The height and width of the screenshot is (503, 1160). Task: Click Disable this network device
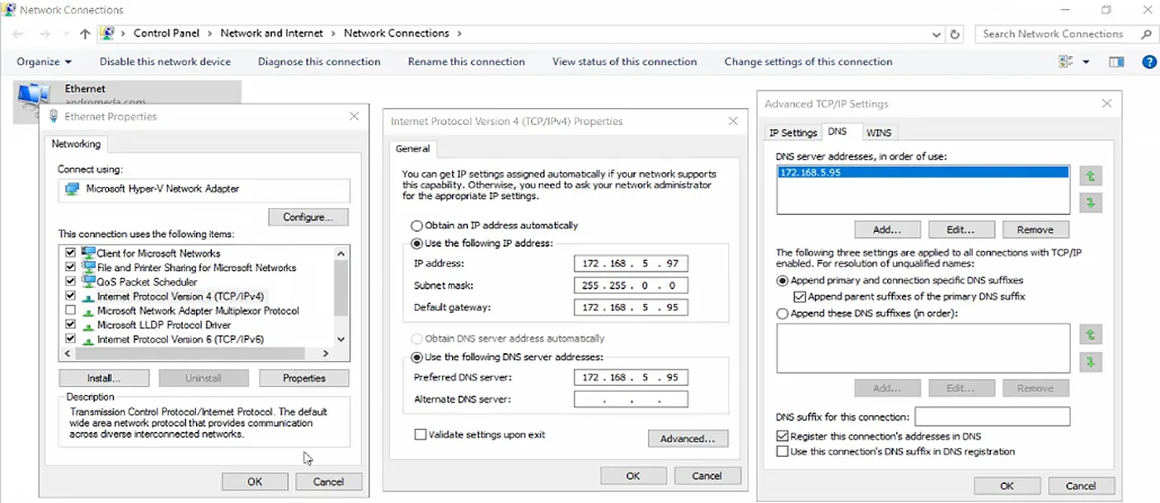[165, 62]
